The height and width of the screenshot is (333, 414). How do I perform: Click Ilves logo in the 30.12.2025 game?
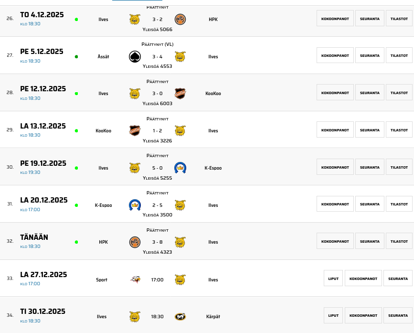click(135, 317)
